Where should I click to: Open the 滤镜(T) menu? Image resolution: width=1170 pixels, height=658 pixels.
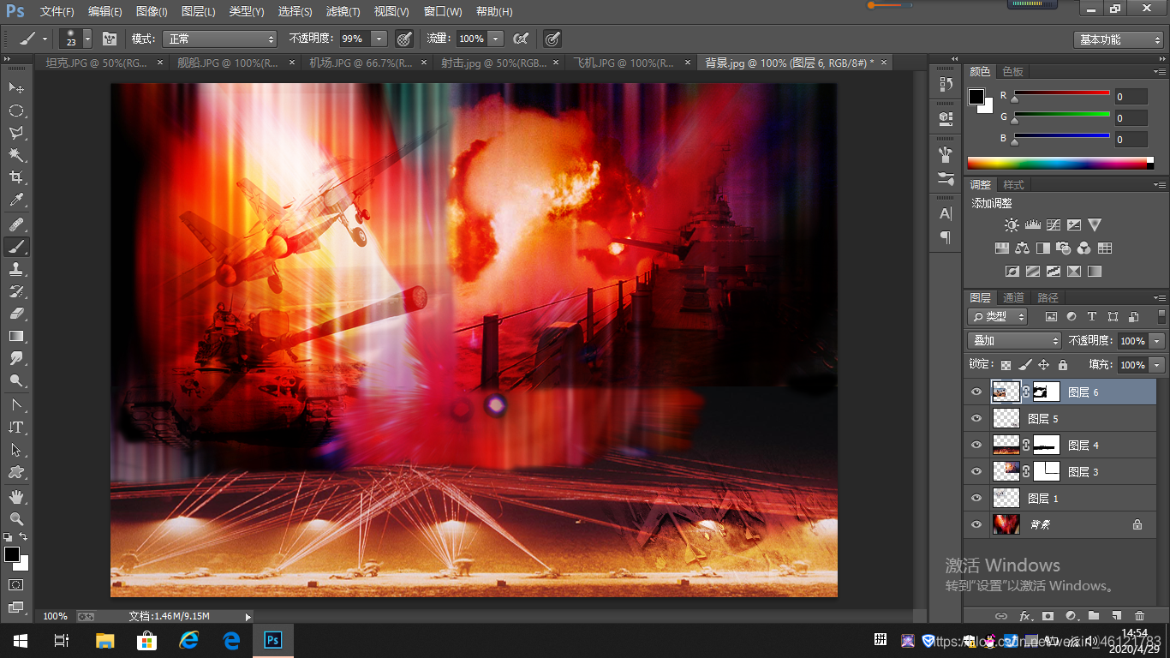343,12
